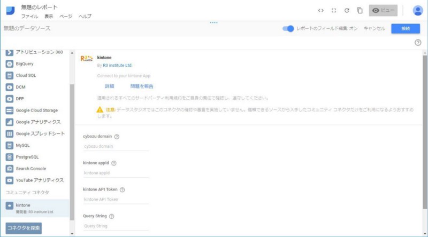Click the キャンセル button

click(x=374, y=28)
